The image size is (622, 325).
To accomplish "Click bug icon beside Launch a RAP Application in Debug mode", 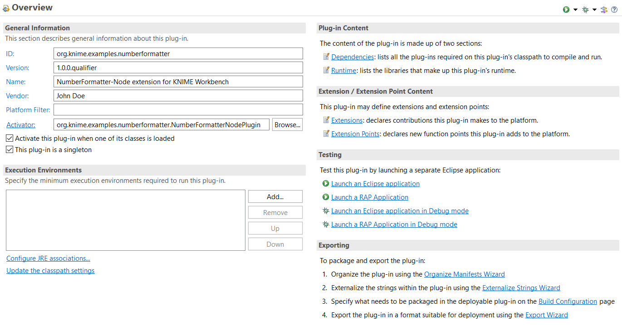I will tap(326, 225).
